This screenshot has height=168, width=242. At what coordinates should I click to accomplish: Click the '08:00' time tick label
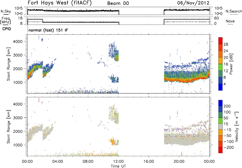click(x=88, y=162)
